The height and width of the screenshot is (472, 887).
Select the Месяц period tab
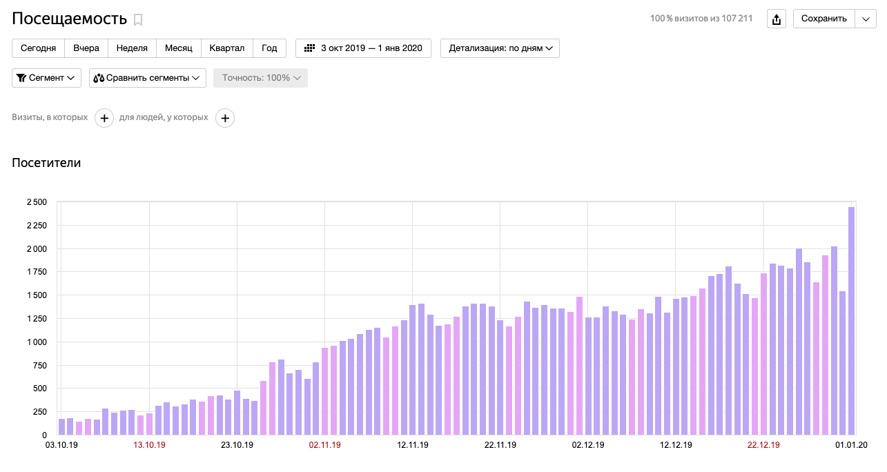(x=179, y=48)
